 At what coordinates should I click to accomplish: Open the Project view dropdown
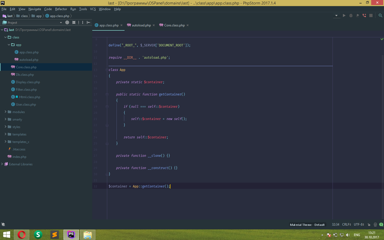pyautogui.click(x=61, y=23)
